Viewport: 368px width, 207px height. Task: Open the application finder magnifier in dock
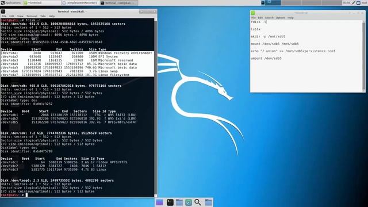click(198, 202)
